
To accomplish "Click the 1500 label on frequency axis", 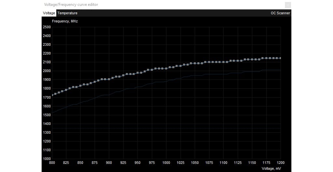I will point(47,115).
